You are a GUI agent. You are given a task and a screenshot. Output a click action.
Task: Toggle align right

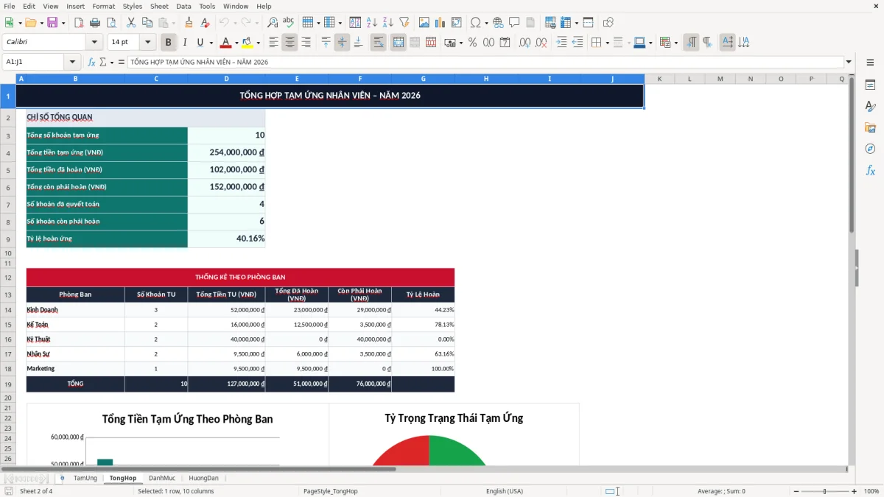click(306, 43)
